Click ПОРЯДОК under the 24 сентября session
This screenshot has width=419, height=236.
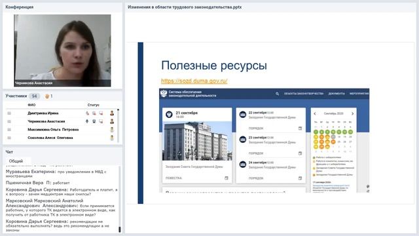[256, 178]
